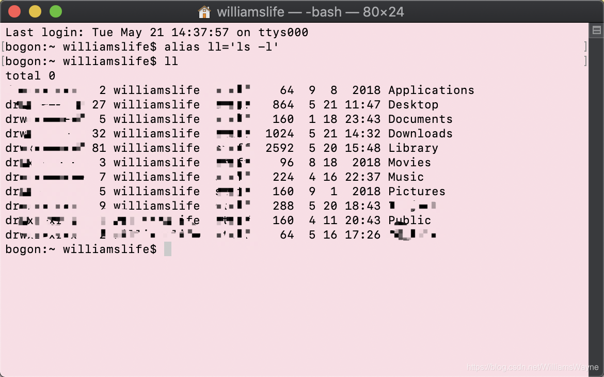Minimize the window with yellow button
This screenshot has height=377, width=604.
(35, 11)
